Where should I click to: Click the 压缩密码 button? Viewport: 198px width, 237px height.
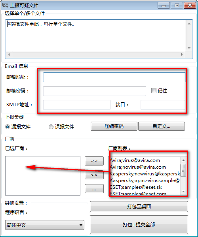click(x=114, y=126)
